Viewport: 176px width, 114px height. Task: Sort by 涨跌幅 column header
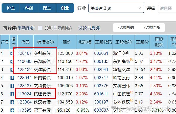85,42
